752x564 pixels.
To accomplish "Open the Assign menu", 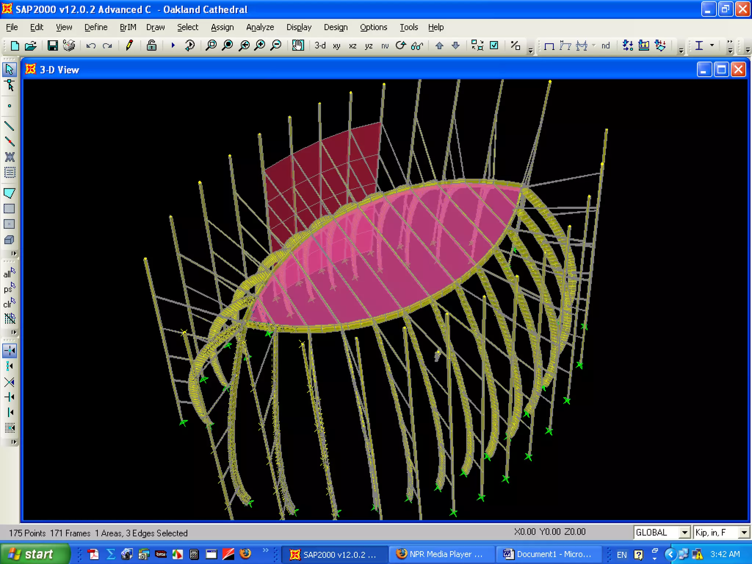I will coord(222,27).
